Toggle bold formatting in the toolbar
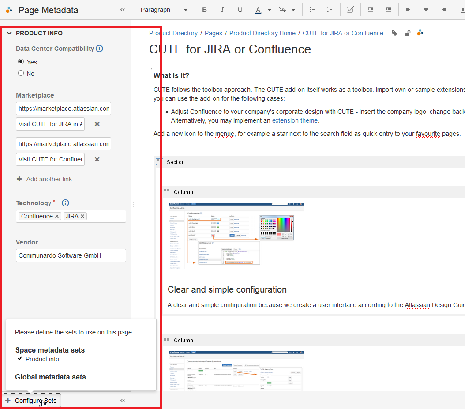465x409 pixels. pos(204,10)
